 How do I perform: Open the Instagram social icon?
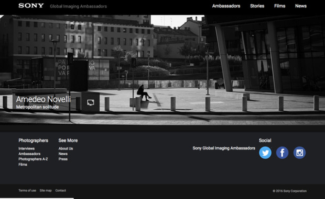pyautogui.click(x=299, y=153)
